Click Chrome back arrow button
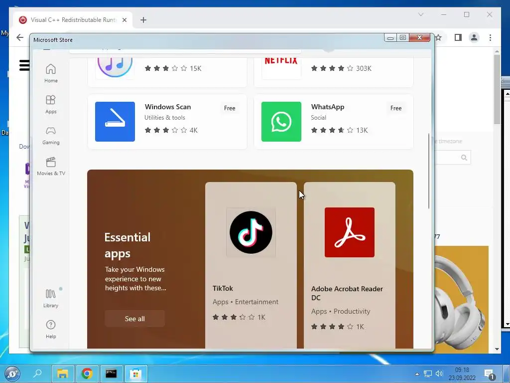Screen dimensions: 510x383 [x=20, y=37]
